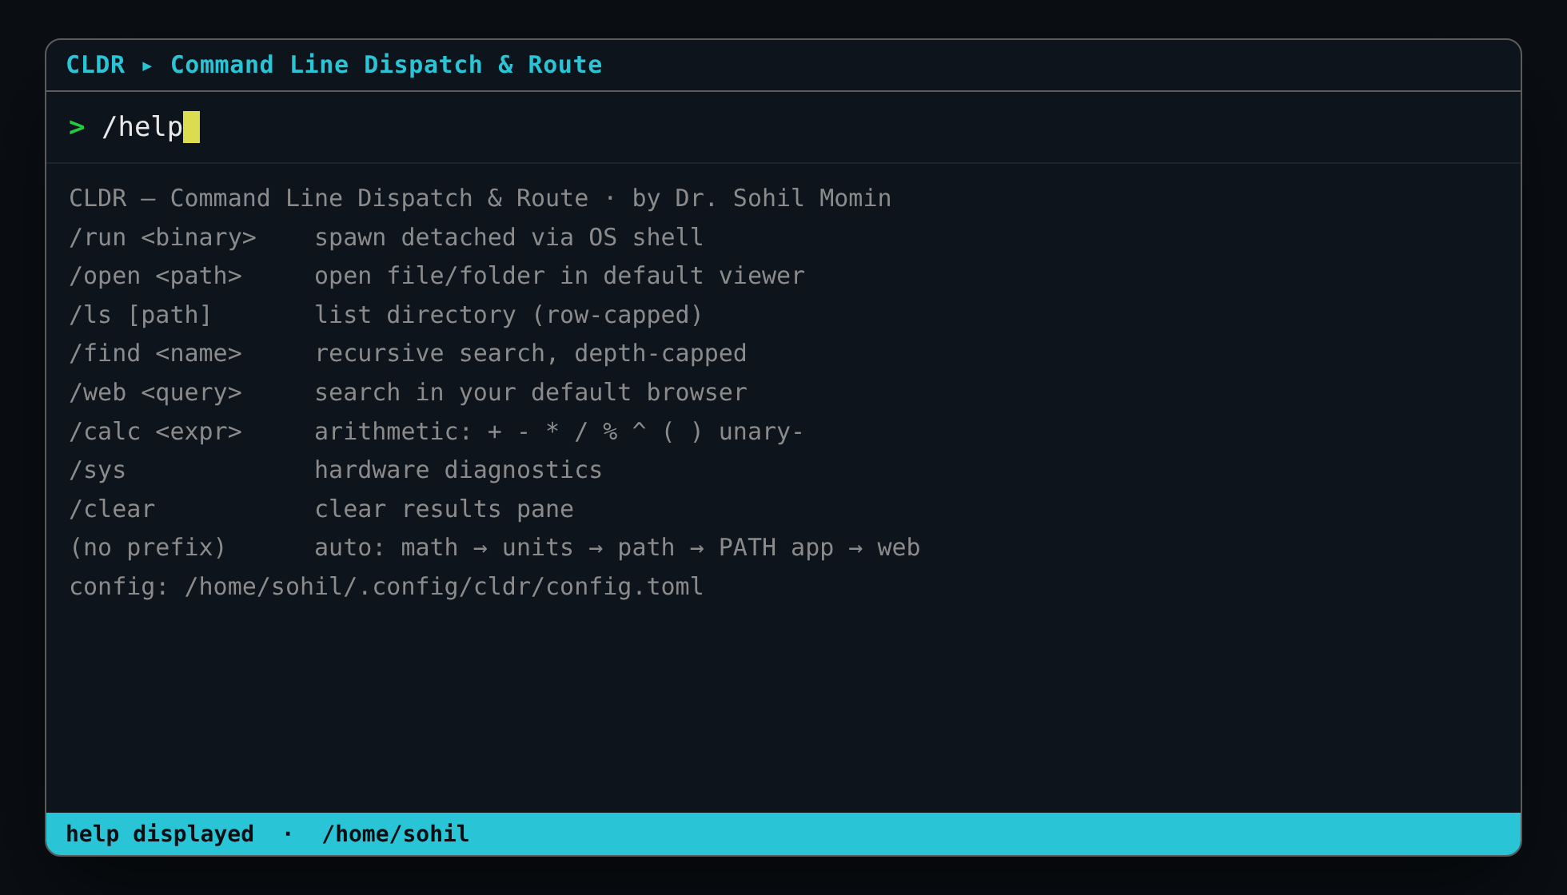Select the '/ls [path]' help row
Viewport: 1567px width, 895px height.
point(386,315)
